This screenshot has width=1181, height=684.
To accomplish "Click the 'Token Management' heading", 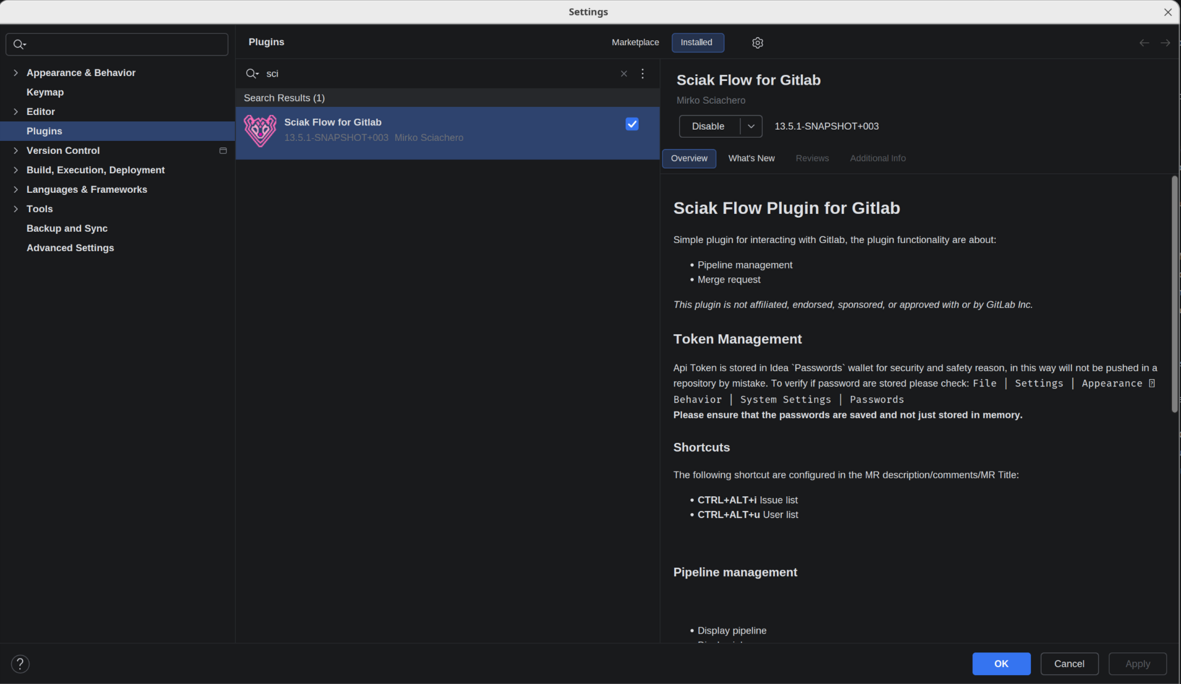I will [737, 339].
